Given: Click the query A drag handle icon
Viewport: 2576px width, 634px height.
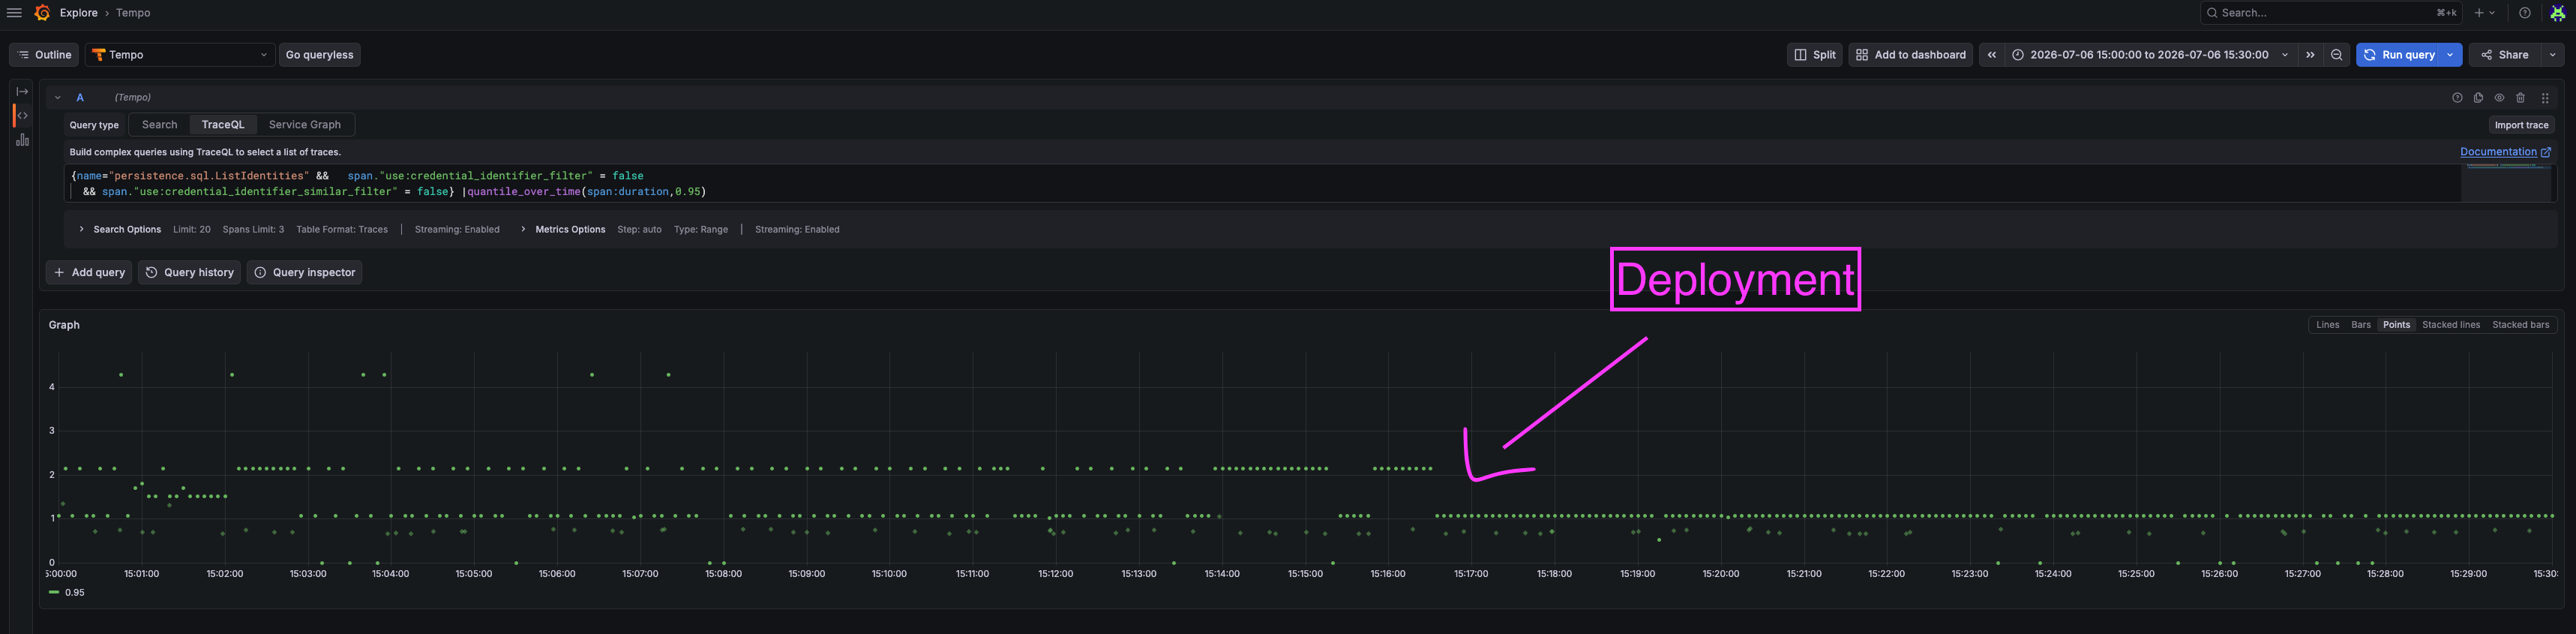Looking at the screenshot, I should (2545, 98).
